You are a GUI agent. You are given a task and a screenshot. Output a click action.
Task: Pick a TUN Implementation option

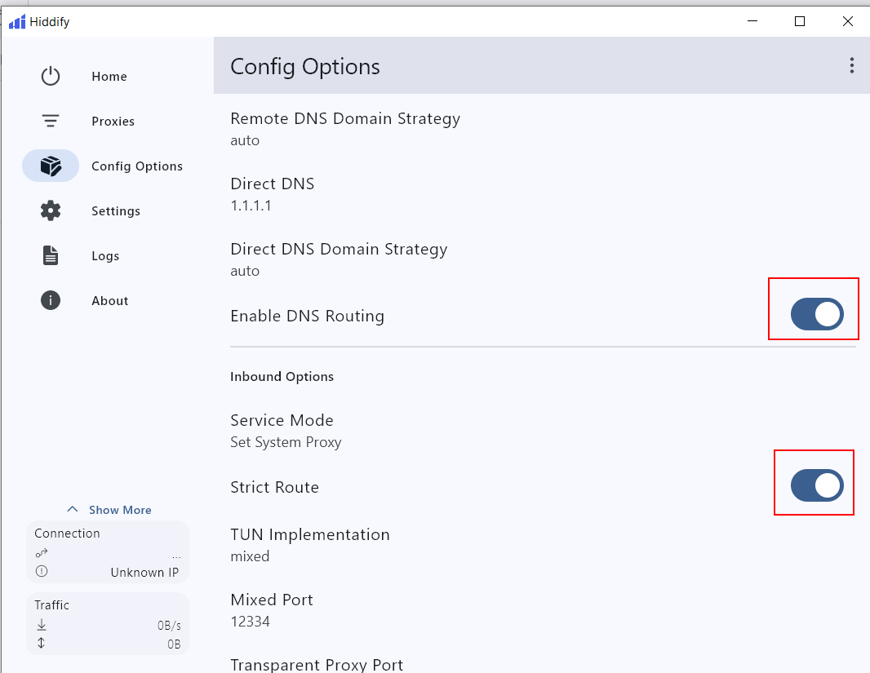pyautogui.click(x=310, y=545)
